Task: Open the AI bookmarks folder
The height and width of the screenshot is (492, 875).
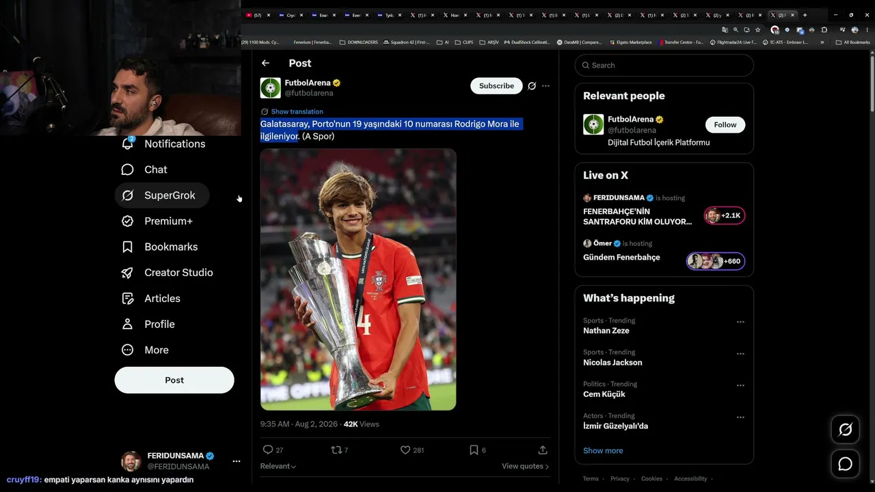Action: tap(443, 42)
